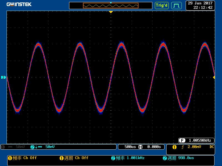The image size is (222, 166).
Task: Click the 2.00mV trigger level value
Action: (194, 147)
